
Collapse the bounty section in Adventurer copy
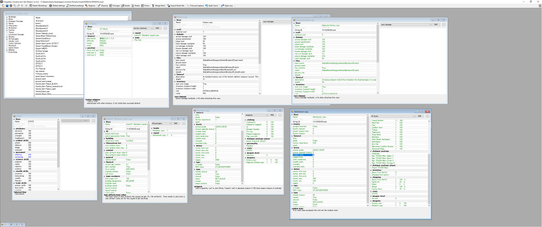292,124
